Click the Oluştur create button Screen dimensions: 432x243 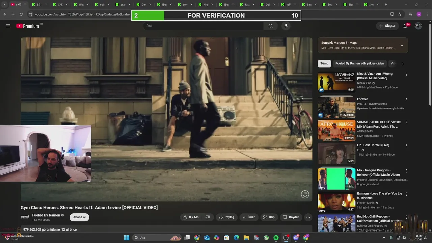coord(387,26)
